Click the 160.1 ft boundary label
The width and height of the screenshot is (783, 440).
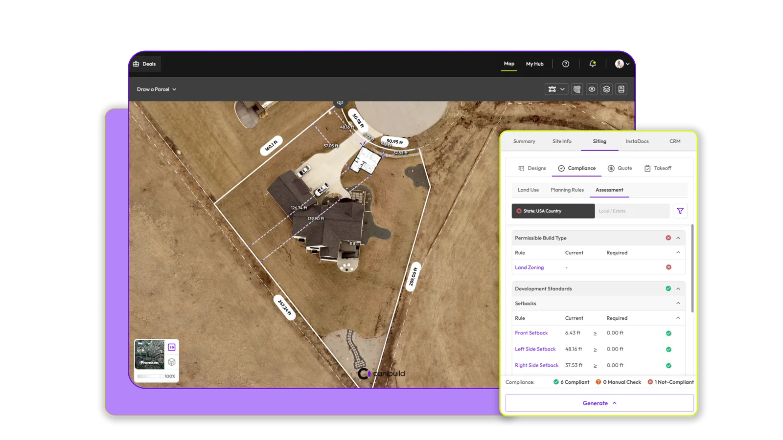tap(271, 145)
